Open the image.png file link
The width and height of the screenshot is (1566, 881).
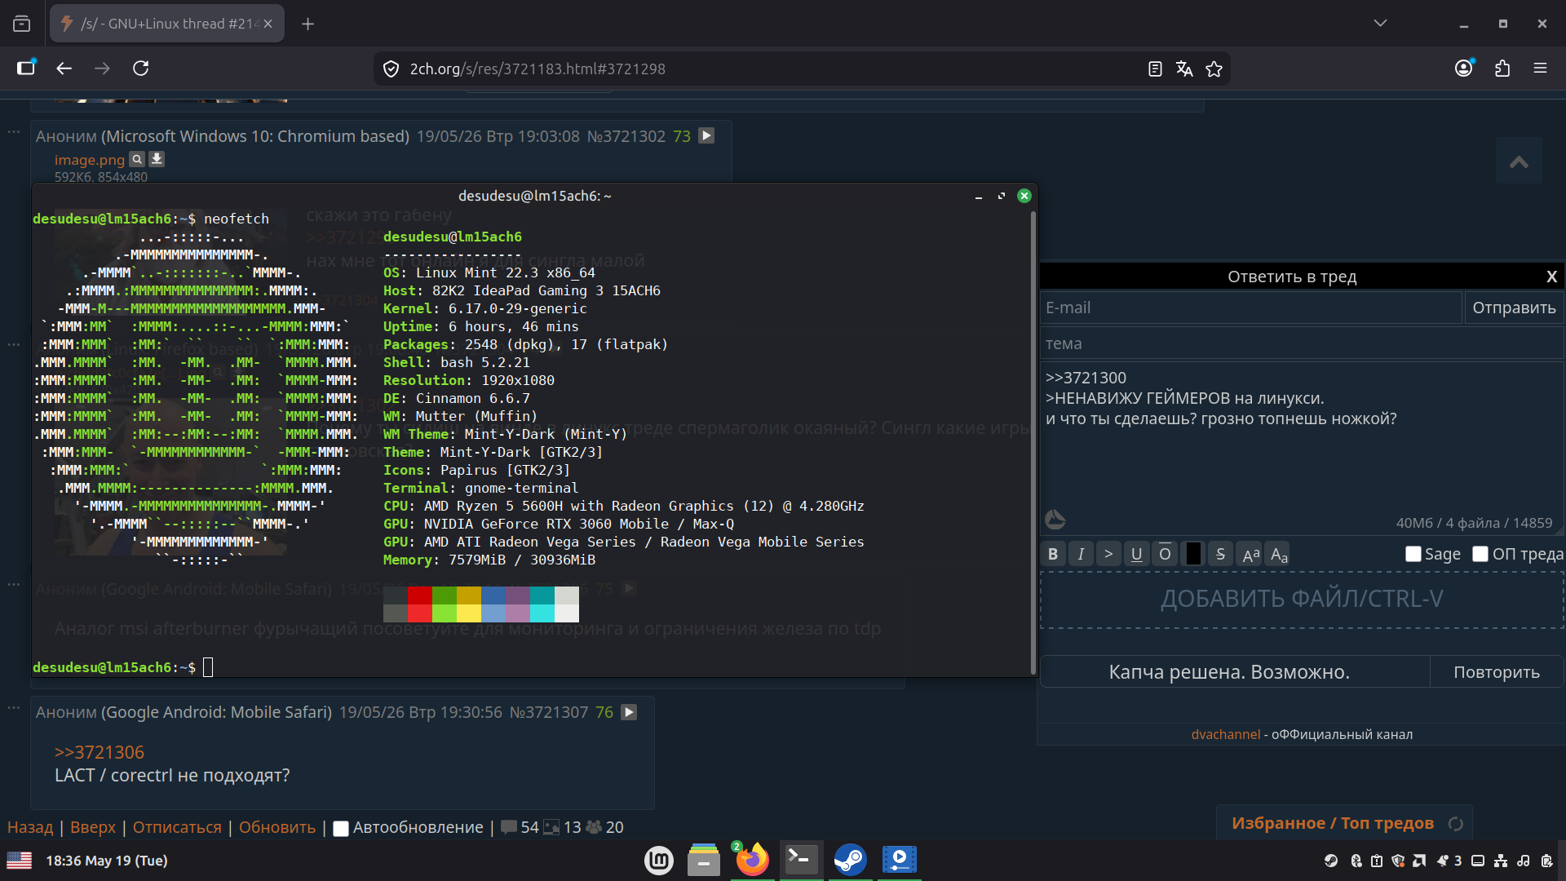tap(90, 160)
